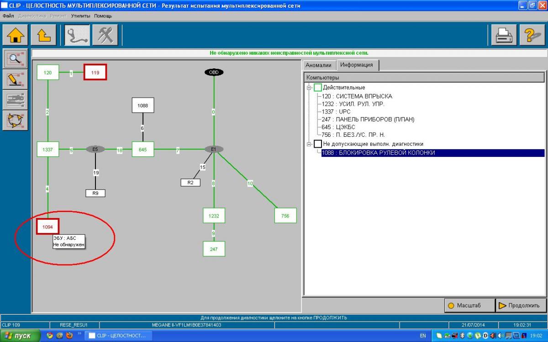Click the yellow back-up arrow icon
The height and width of the screenshot is (342, 548).
coord(44,35)
